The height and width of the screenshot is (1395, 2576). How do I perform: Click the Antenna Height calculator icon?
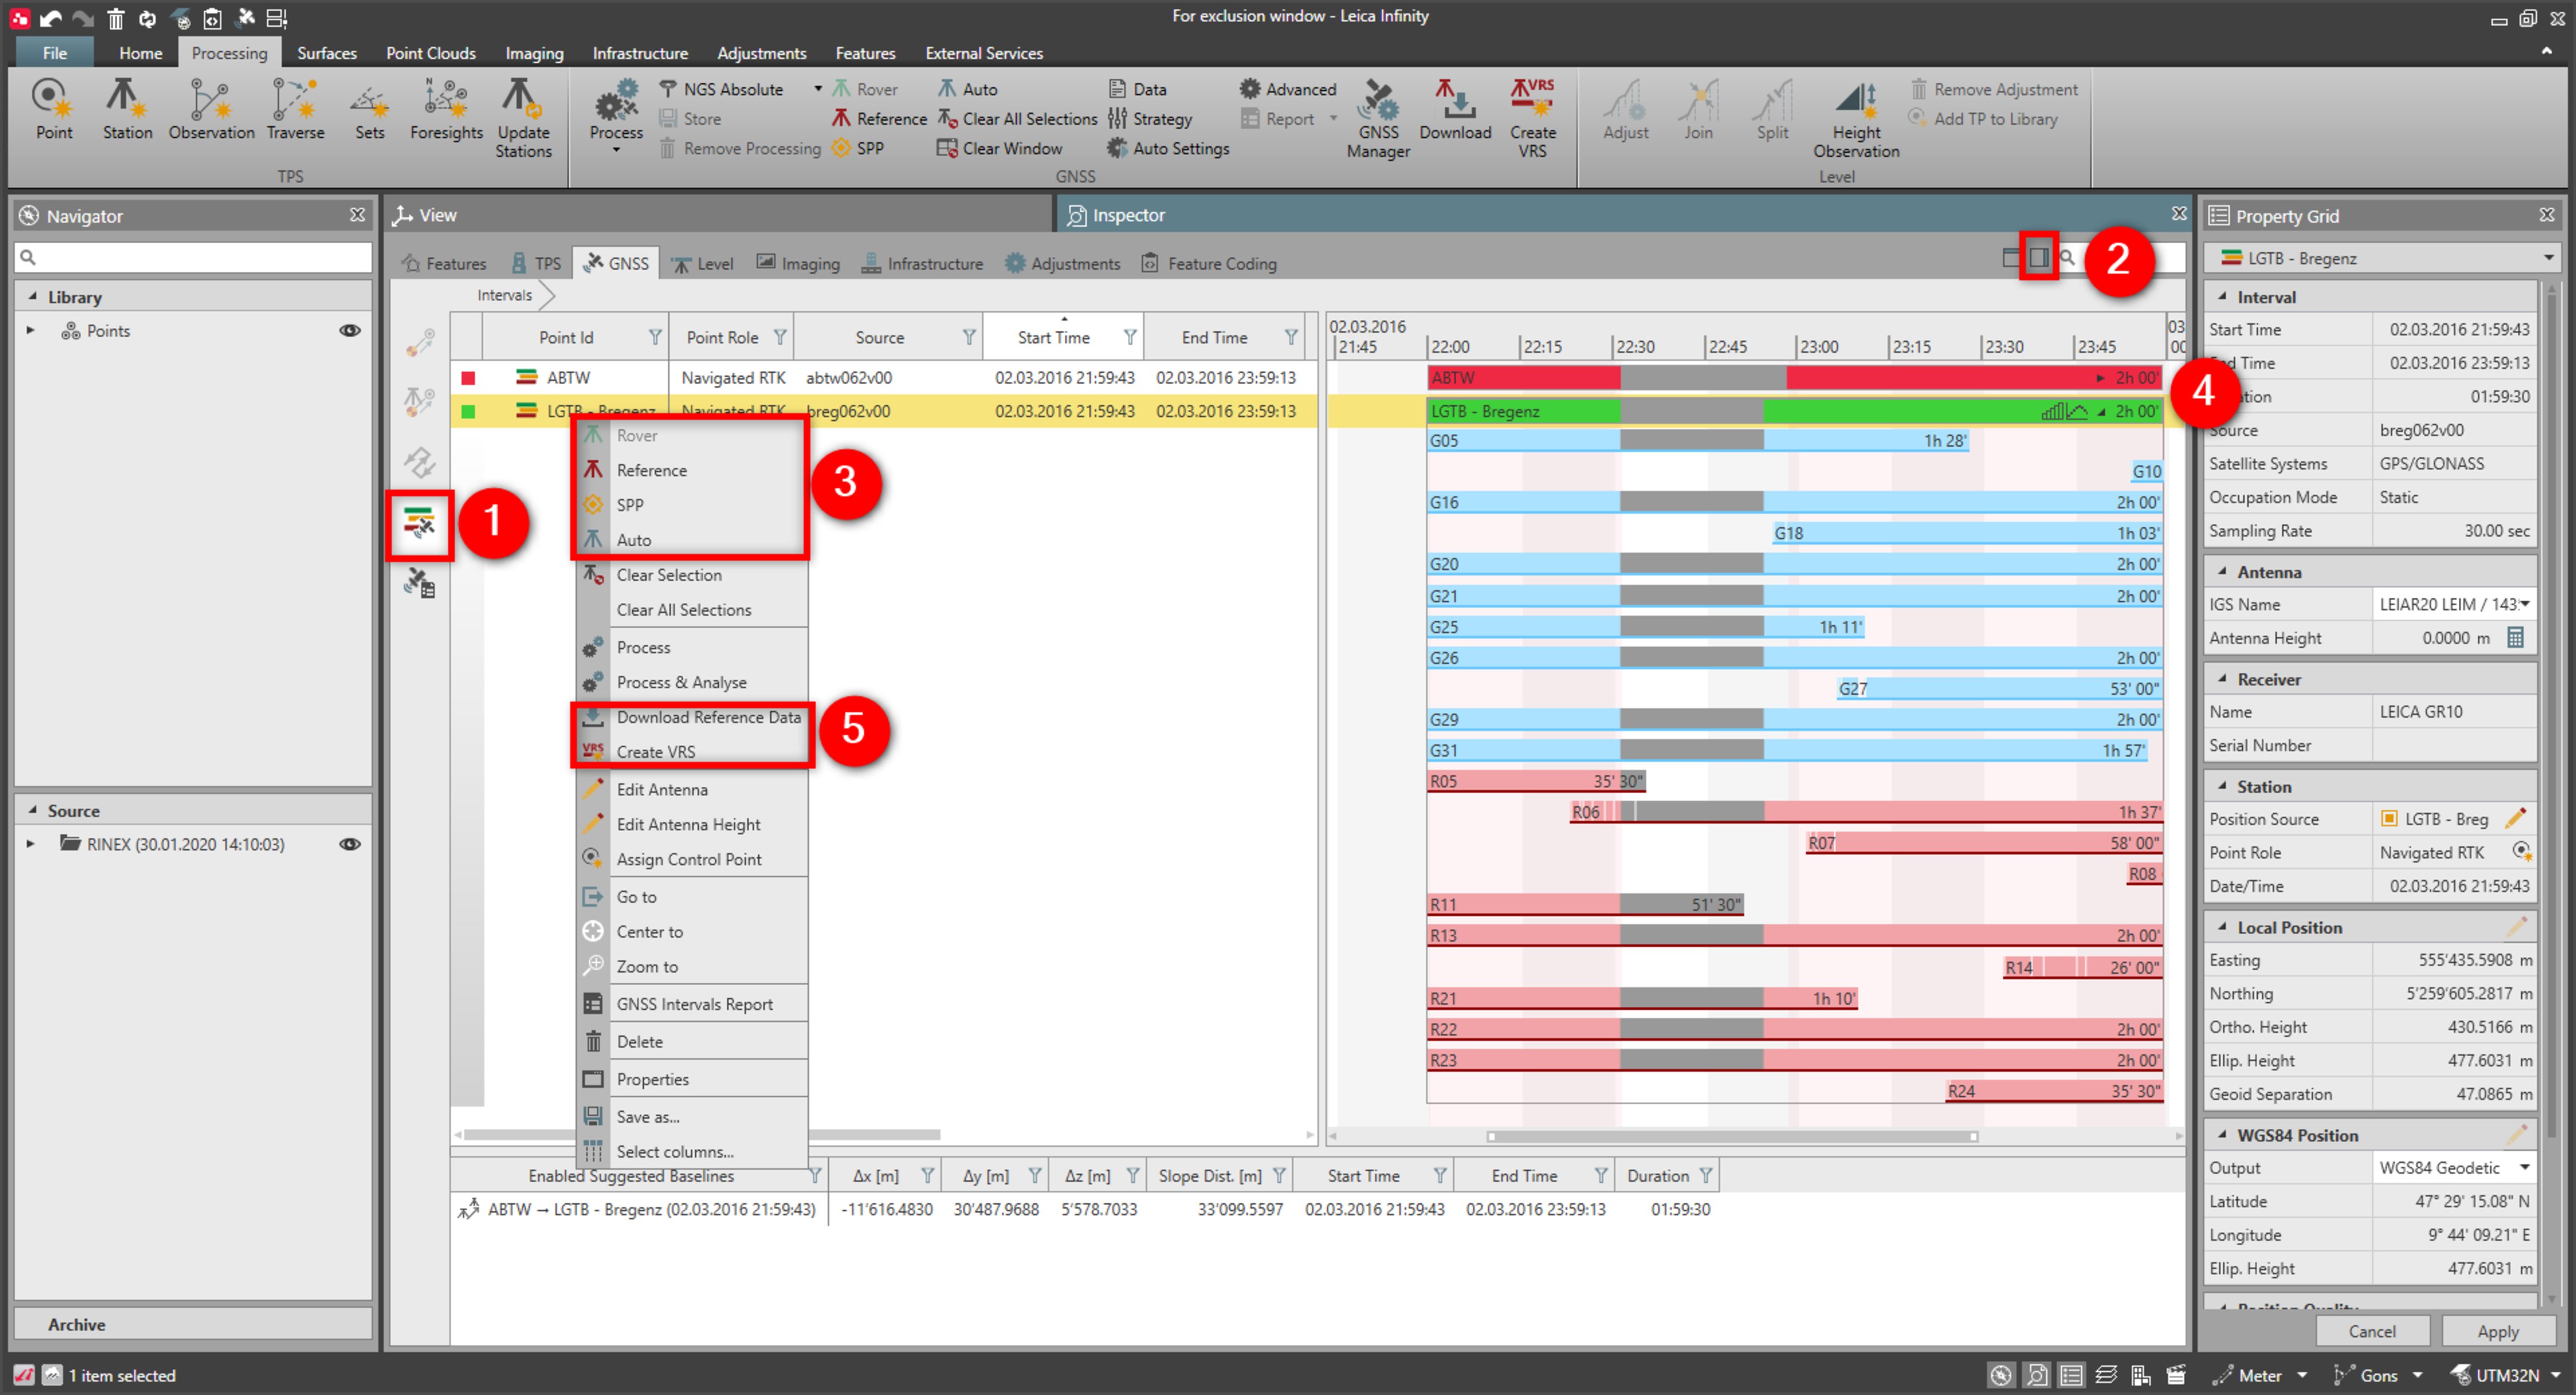[x=2515, y=637]
